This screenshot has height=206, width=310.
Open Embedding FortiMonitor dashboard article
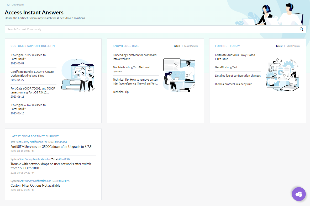pyautogui.click(x=135, y=57)
